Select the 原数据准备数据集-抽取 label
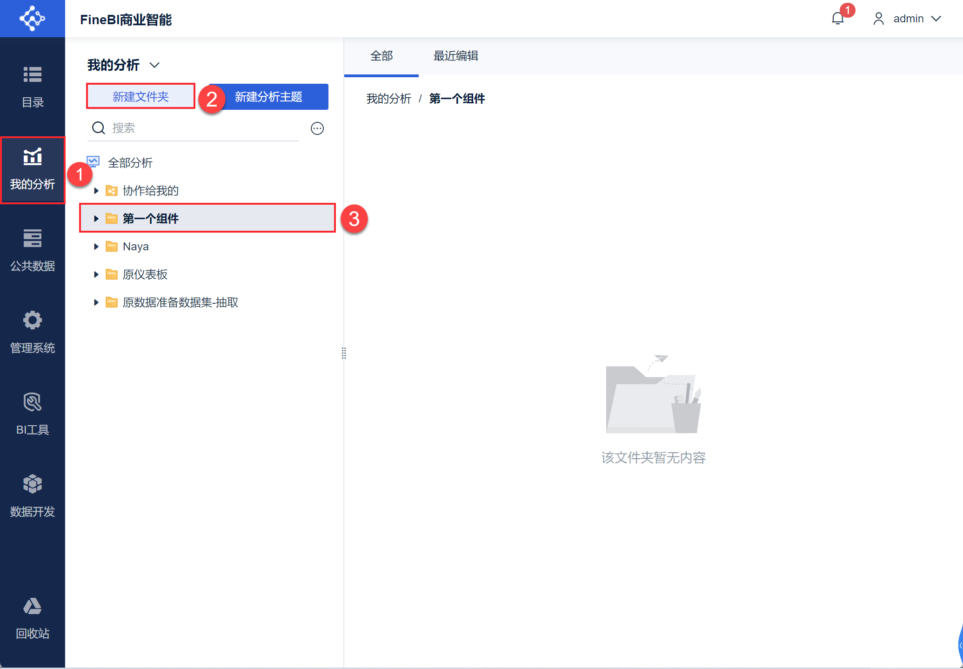The height and width of the screenshot is (669, 963). tap(181, 302)
